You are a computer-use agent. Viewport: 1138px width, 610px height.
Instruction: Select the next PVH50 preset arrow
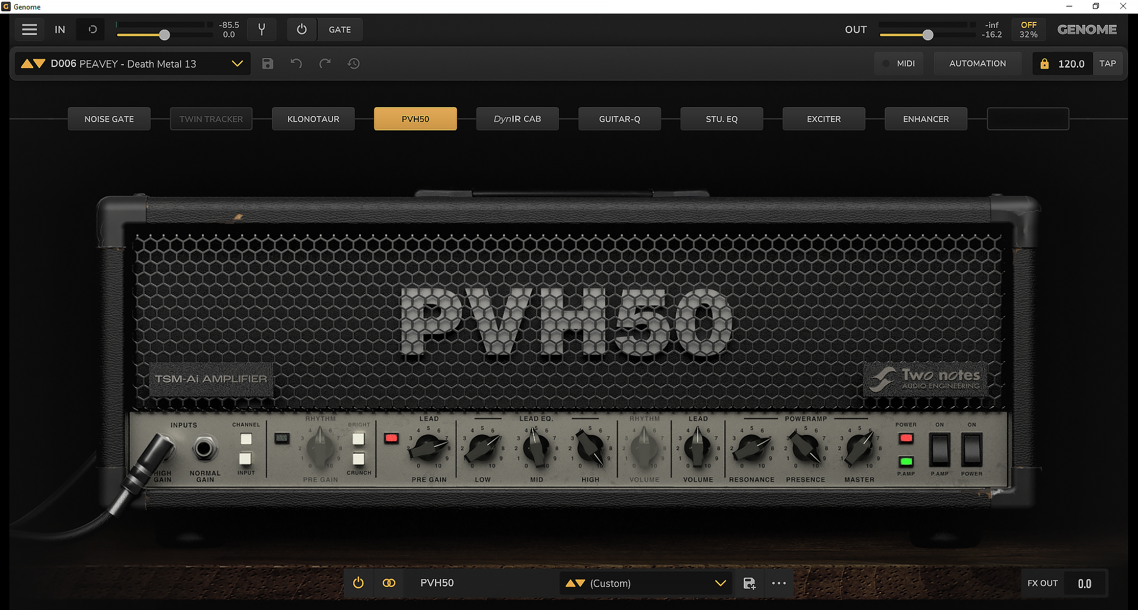coord(580,583)
